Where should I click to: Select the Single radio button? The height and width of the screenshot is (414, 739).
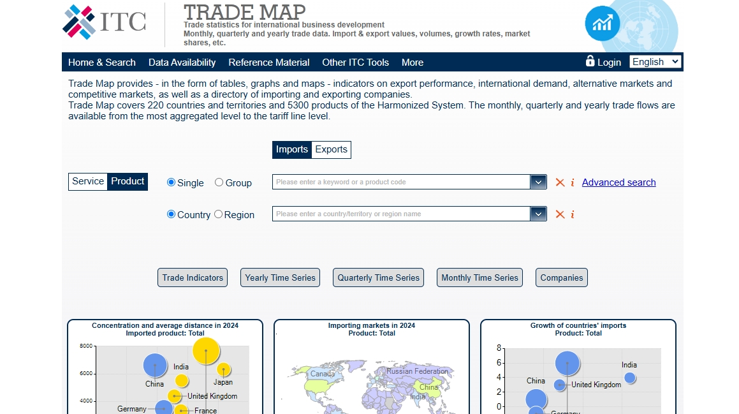pos(171,182)
